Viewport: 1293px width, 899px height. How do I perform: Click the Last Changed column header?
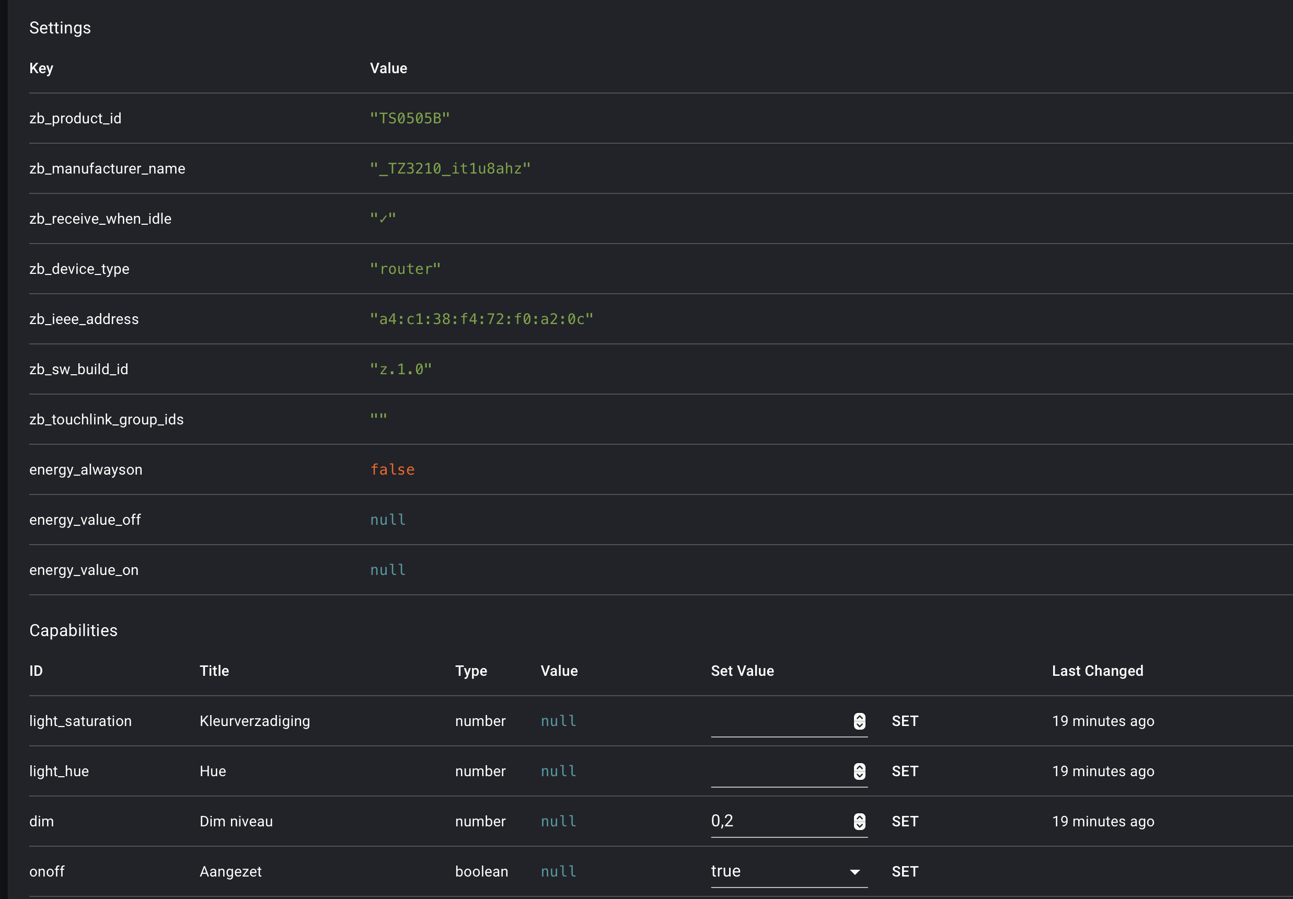tap(1097, 671)
